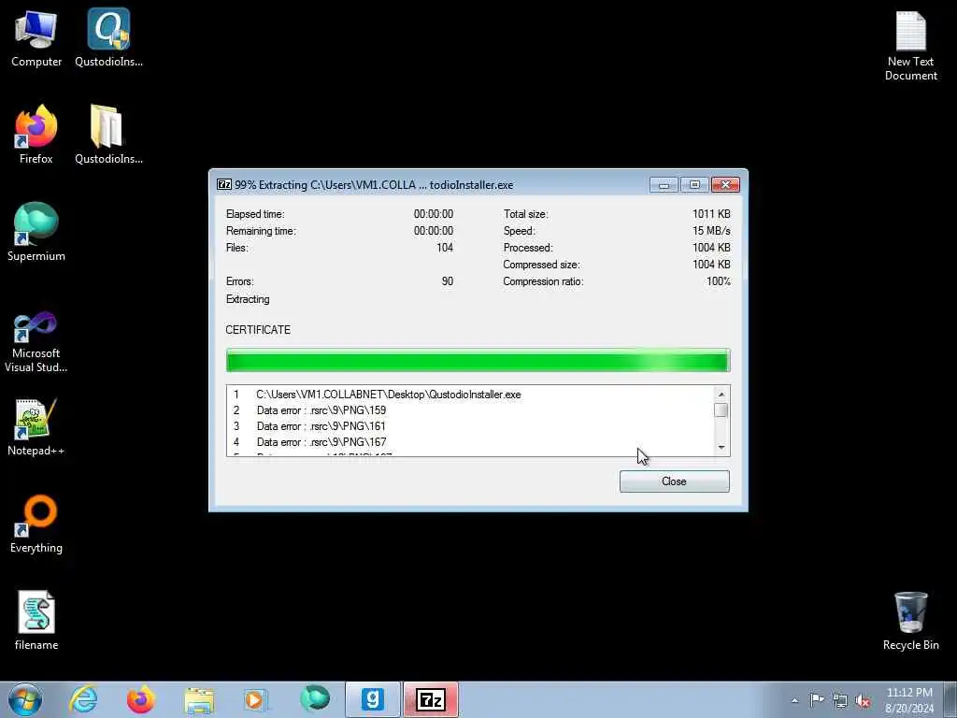Select the Recycle Bin desktop icon
This screenshot has width=957, height=718.
click(910, 621)
